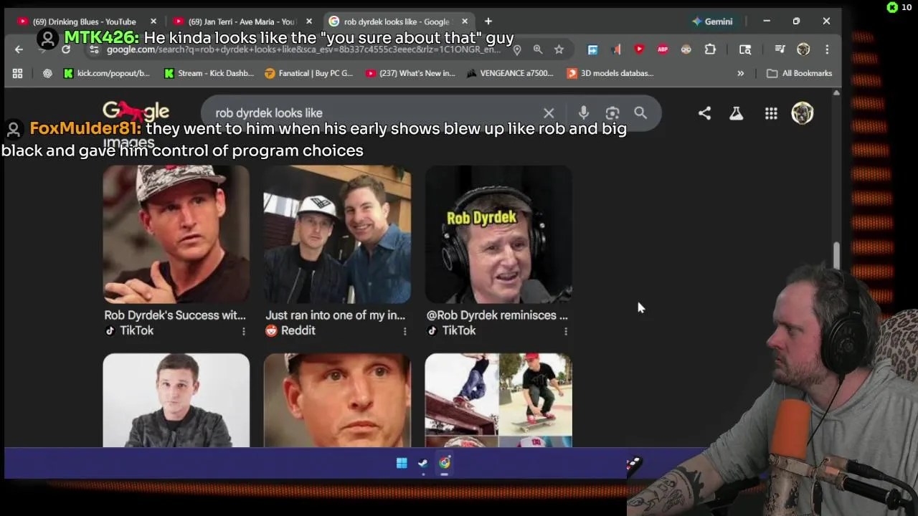
Task: Open the 3D models database bookmark
Action: click(x=610, y=73)
